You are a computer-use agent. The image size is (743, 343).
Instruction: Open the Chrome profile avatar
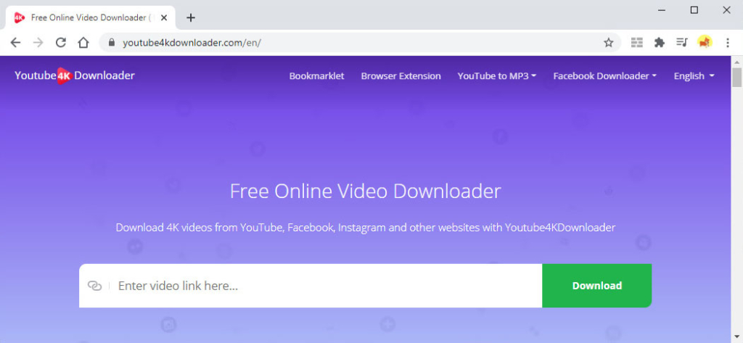click(x=705, y=43)
